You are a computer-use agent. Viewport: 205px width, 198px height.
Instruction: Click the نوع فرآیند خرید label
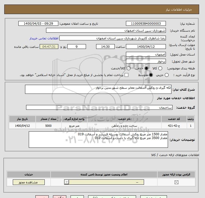[184, 75]
